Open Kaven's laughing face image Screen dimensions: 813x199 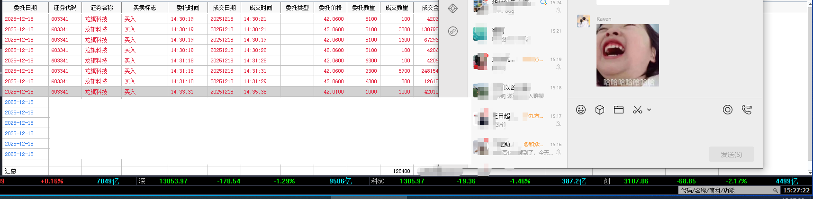(x=627, y=55)
